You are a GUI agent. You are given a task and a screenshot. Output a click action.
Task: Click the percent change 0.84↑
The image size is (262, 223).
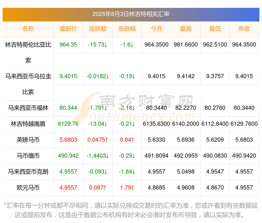(127, 140)
